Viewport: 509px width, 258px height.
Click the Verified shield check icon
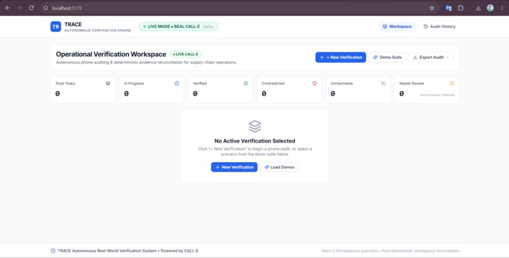pos(246,83)
